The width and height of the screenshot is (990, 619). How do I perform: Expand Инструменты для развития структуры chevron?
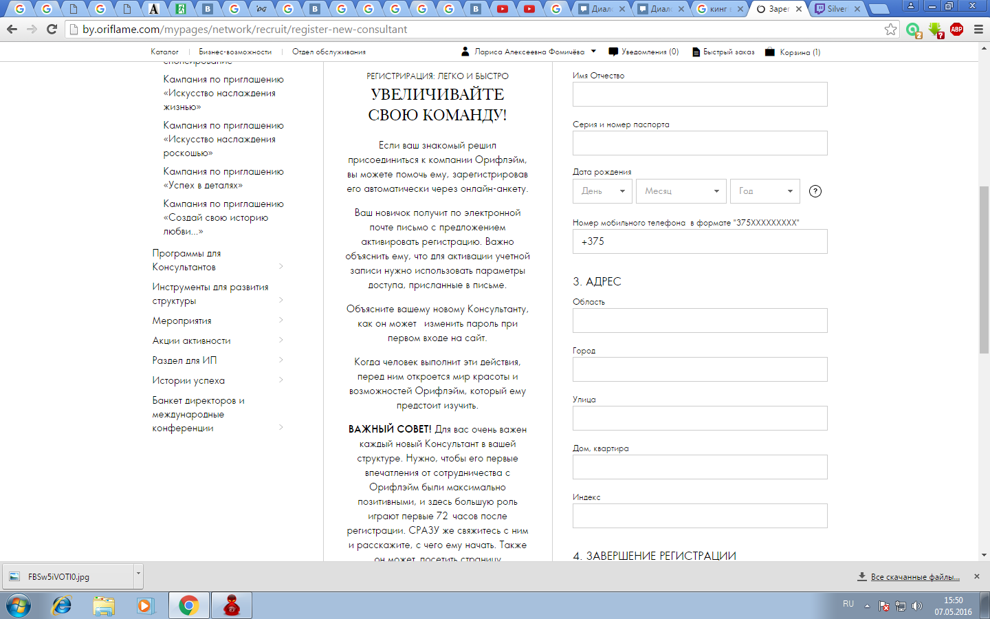tap(281, 300)
